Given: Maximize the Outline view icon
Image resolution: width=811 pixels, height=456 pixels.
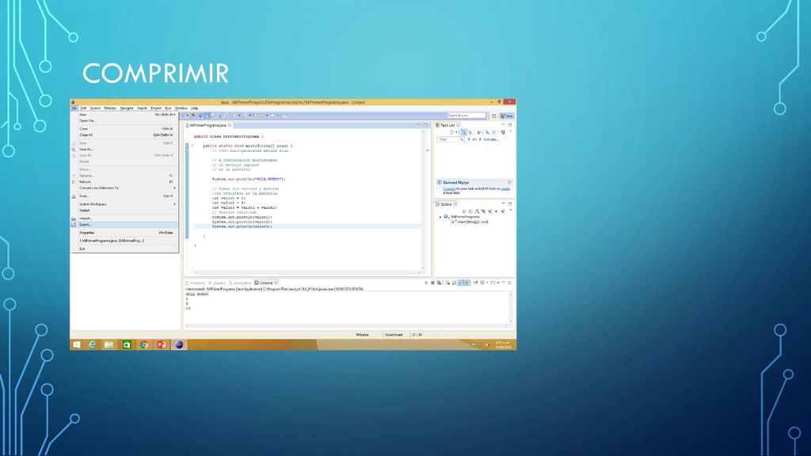Looking at the screenshot, I should pyautogui.click(x=509, y=203).
